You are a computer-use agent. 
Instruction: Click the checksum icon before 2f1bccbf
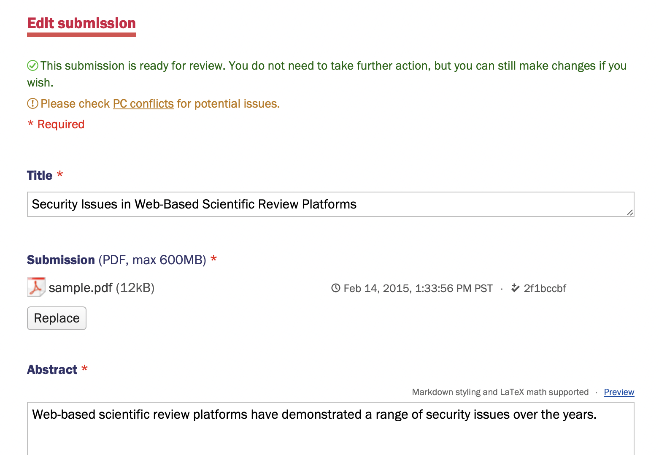click(x=516, y=288)
